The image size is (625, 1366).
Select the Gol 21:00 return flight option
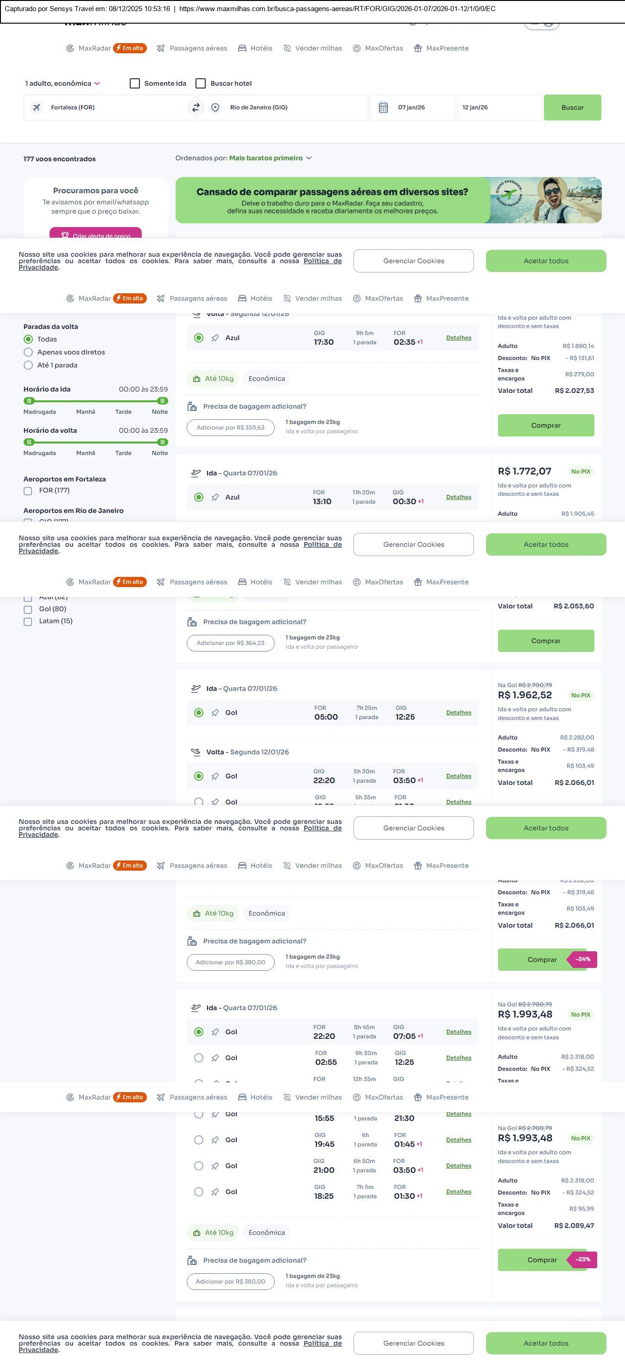coord(199,1166)
